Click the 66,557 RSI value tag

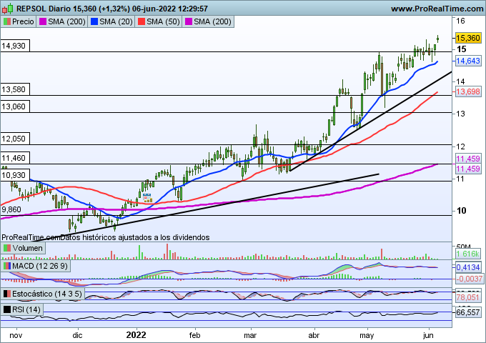(x=468, y=312)
